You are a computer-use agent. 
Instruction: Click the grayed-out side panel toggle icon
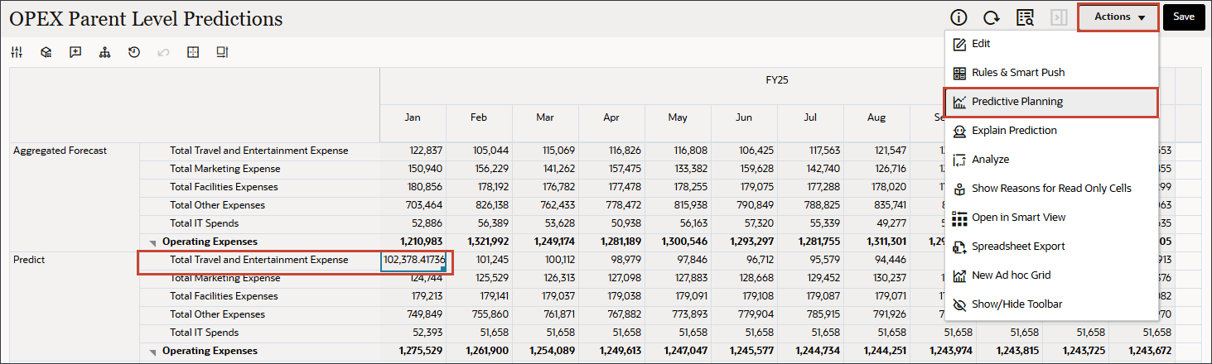[x=1059, y=17]
